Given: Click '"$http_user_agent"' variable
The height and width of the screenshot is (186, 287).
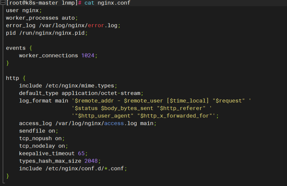Looking at the screenshot, I should 104,116.
